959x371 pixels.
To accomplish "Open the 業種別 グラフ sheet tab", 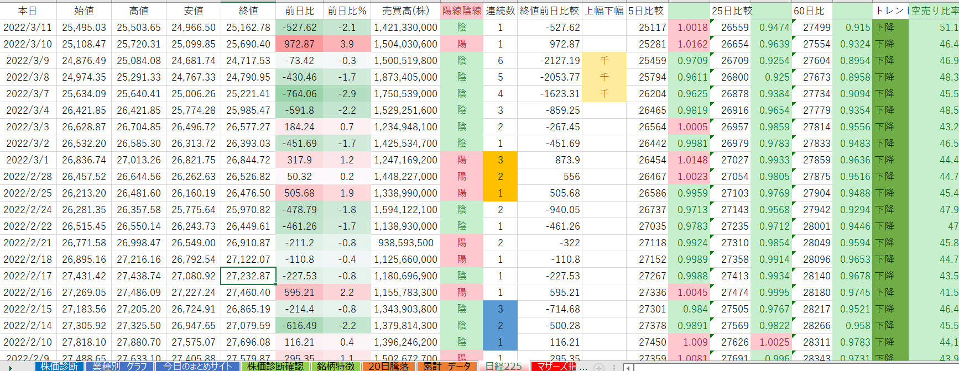I will [x=119, y=366].
